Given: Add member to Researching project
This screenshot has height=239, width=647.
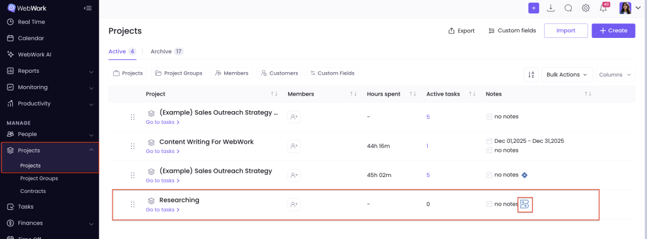Looking at the screenshot, I should coord(294,204).
